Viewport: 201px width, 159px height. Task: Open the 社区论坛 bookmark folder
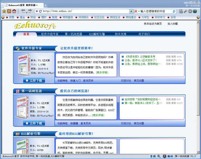[x=98, y=17]
